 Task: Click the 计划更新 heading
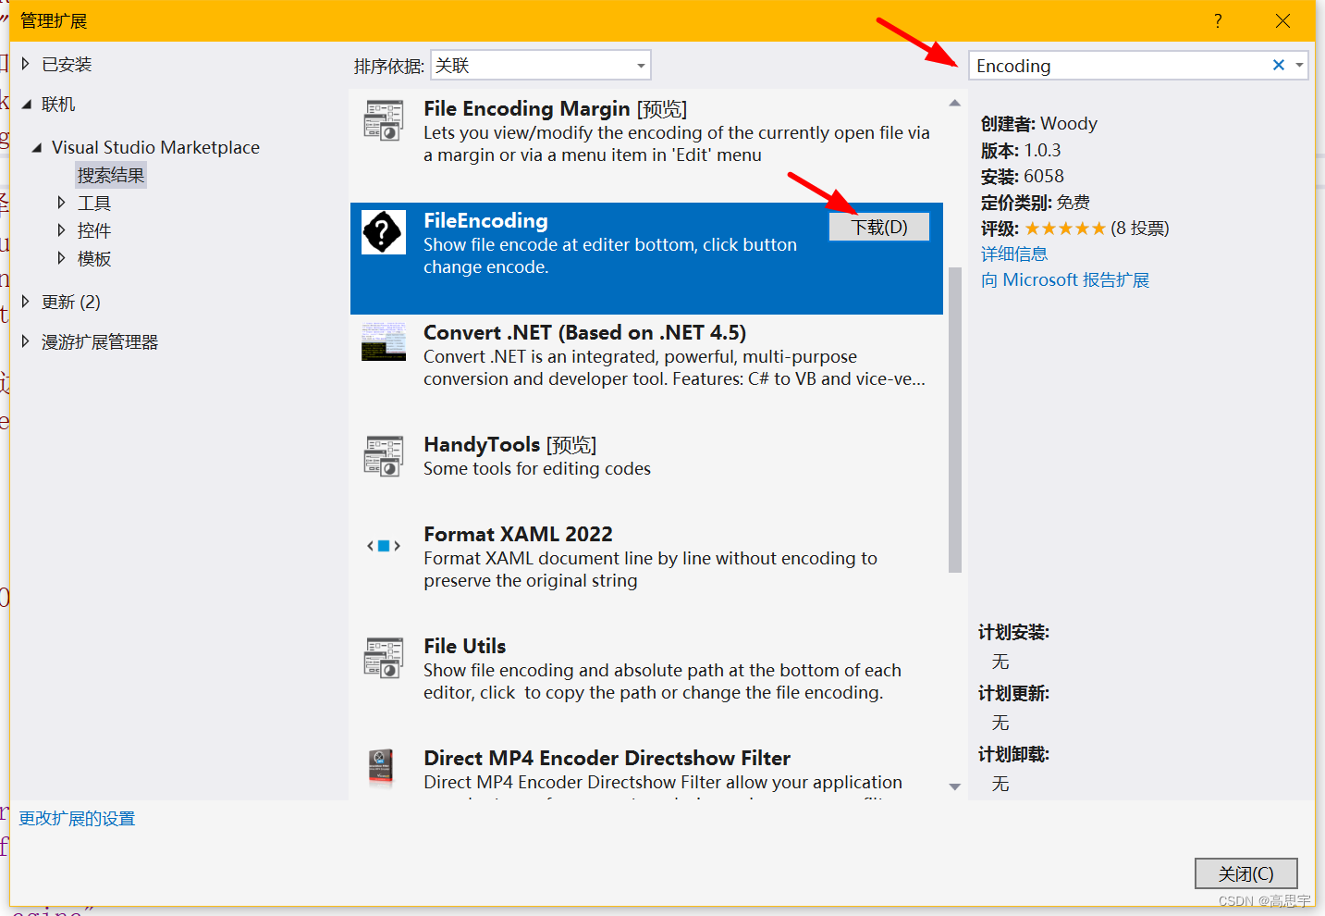point(1013,693)
